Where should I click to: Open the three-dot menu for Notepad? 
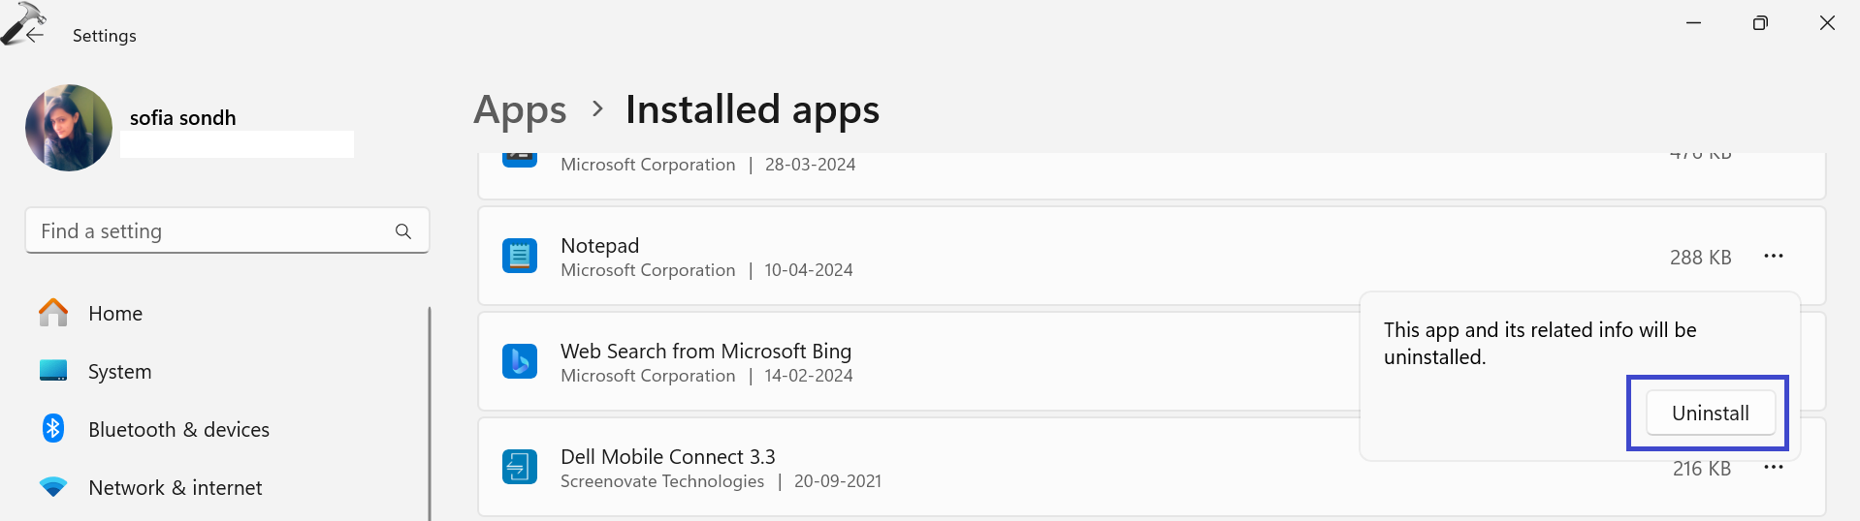pos(1773,257)
